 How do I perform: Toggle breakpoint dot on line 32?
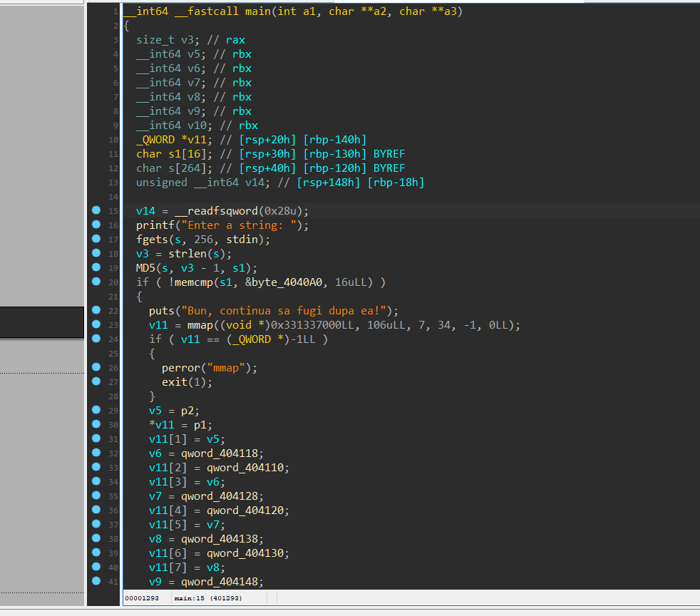[96, 453]
